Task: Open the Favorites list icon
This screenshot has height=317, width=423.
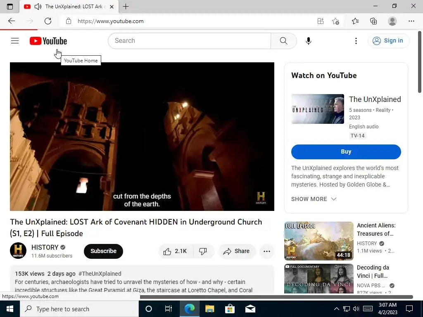Action: pyautogui.click(x=355, y=21)
